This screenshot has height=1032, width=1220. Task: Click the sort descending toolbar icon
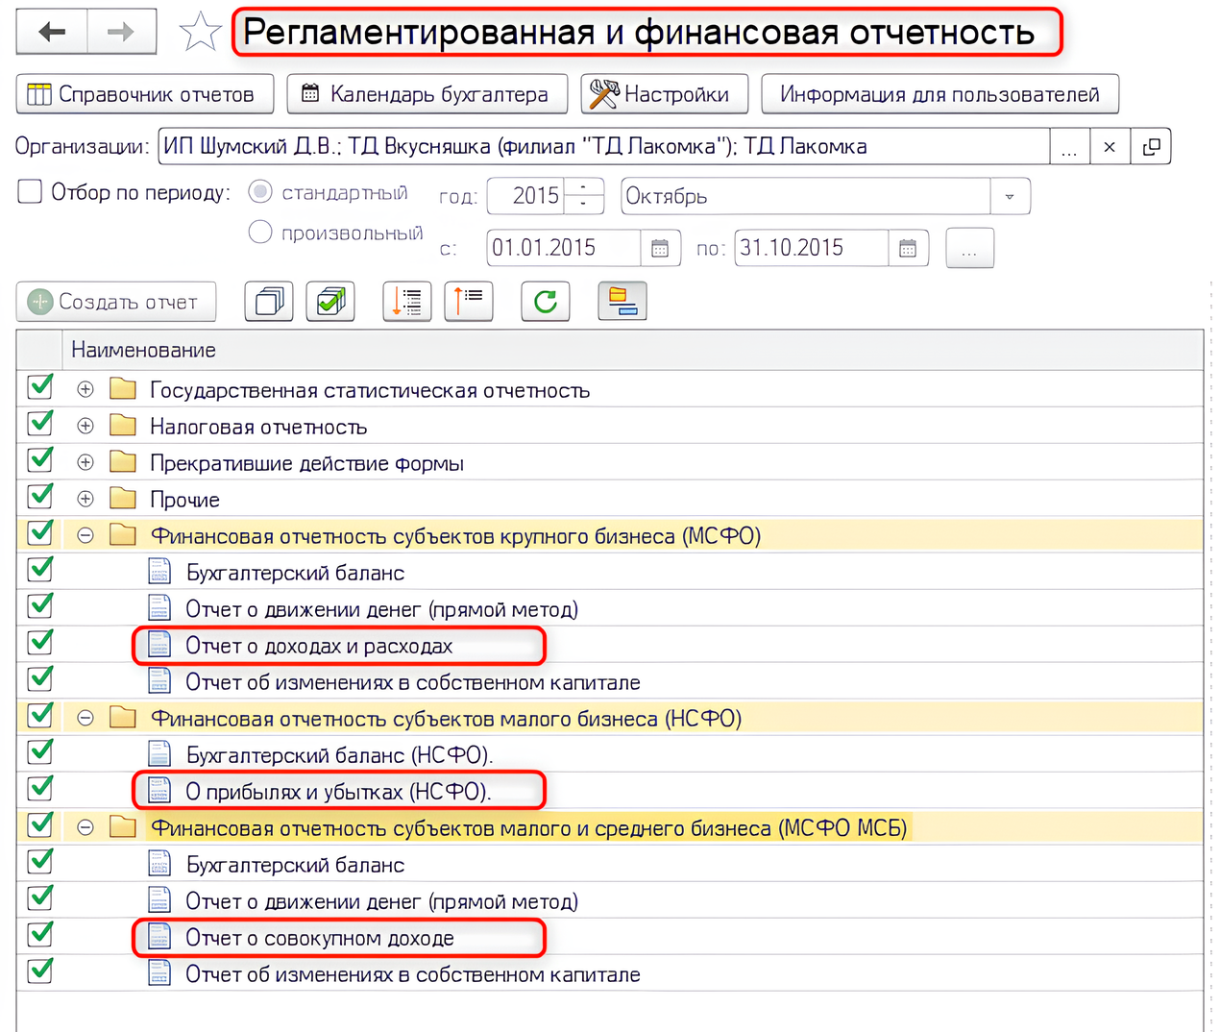pos(407,302)
